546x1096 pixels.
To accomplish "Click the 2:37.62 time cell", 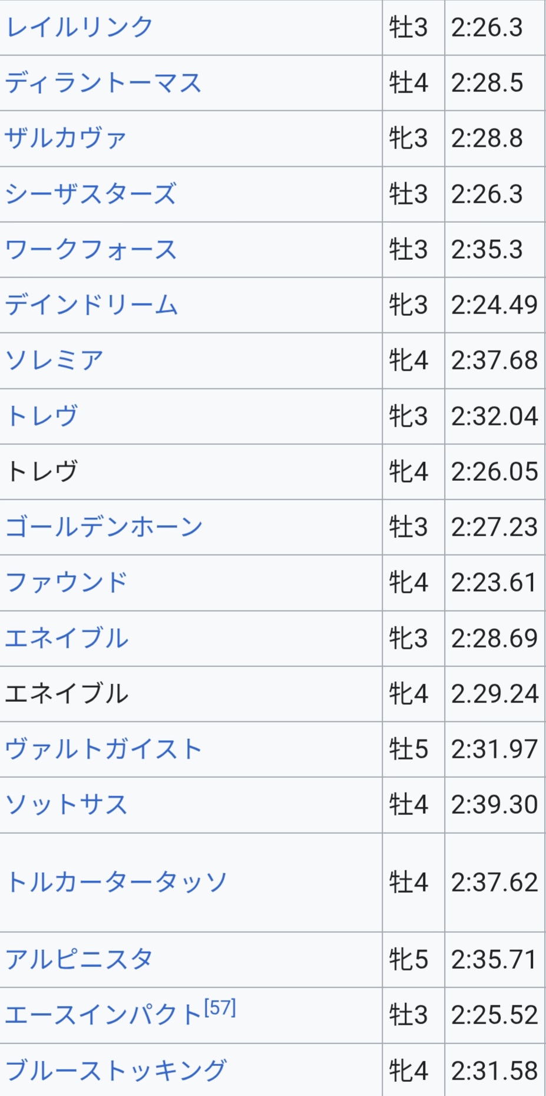I will (494, 883).
